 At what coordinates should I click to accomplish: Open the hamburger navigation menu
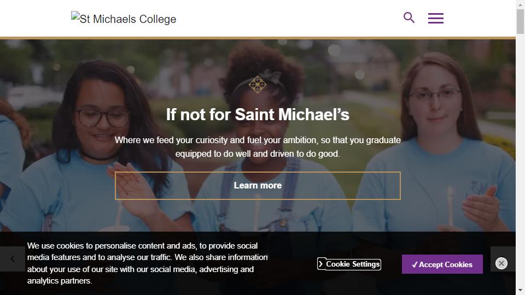pyautogui.click(x=435, y=18)
